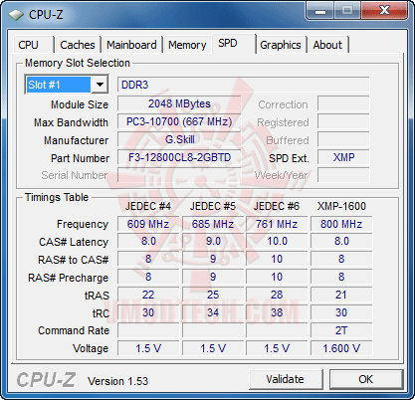The width and height of the screenshot is (415, 400).
Task: Select the Slot #1 combo box field
Action: pos(67,85)
